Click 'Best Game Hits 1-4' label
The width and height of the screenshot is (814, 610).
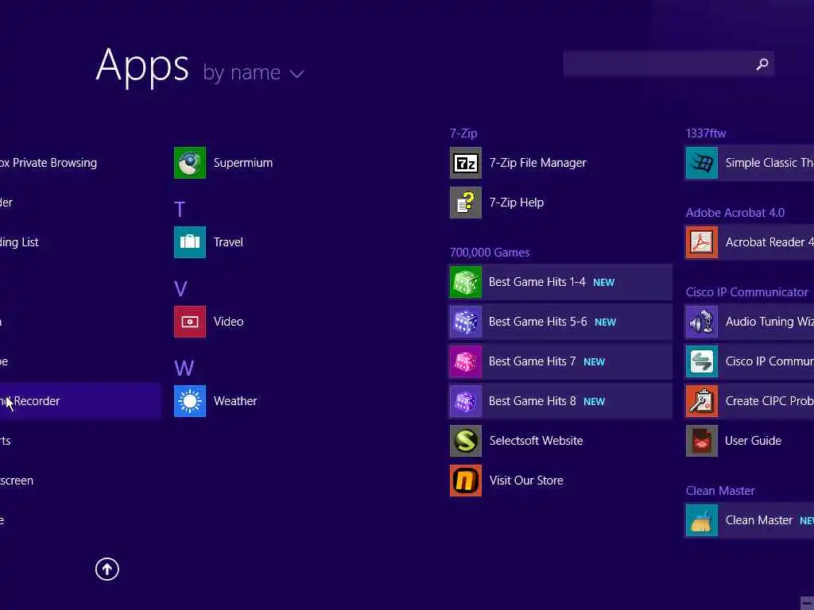coord(537,282)
